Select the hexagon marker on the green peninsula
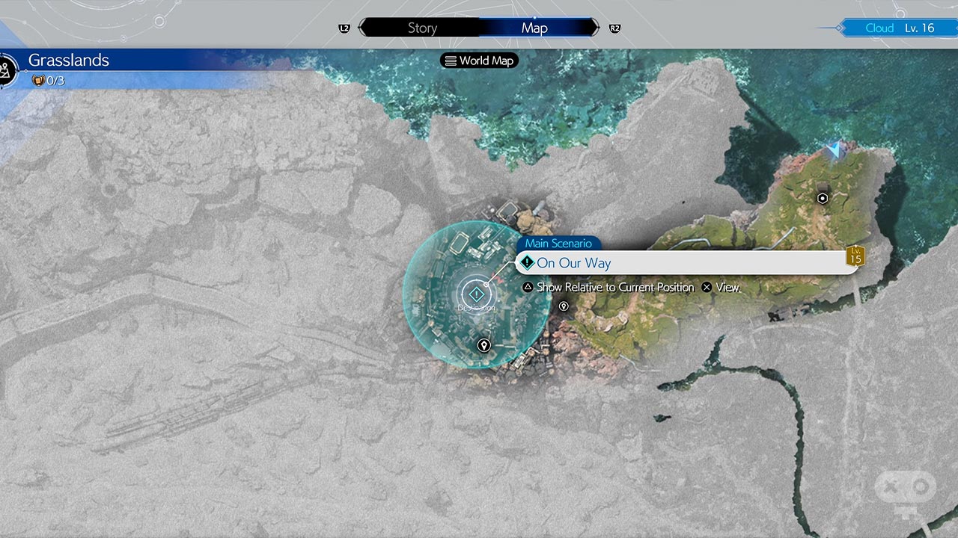The height and width of the screenshot is (538, 958). 823,198
